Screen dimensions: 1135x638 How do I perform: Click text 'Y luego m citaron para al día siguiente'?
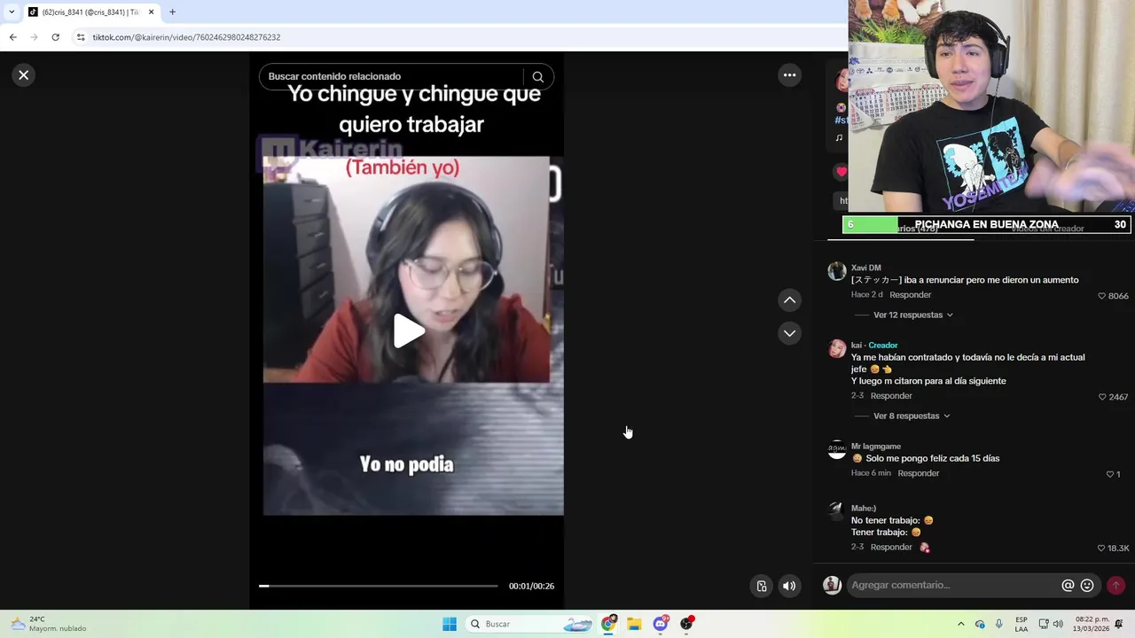click(x=928, y=381)
